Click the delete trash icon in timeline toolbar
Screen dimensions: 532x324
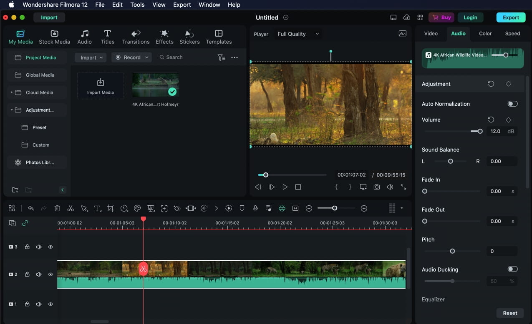[x=58, y=208]
